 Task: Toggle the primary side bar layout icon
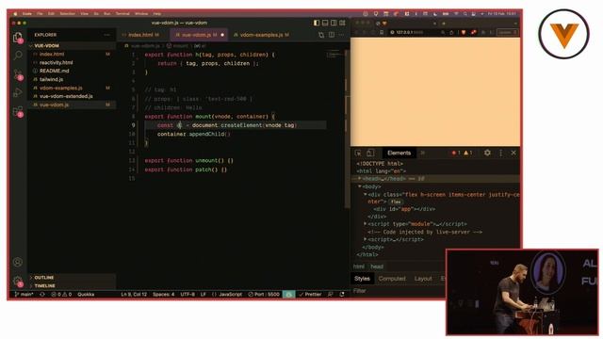(x=317, y=23)
